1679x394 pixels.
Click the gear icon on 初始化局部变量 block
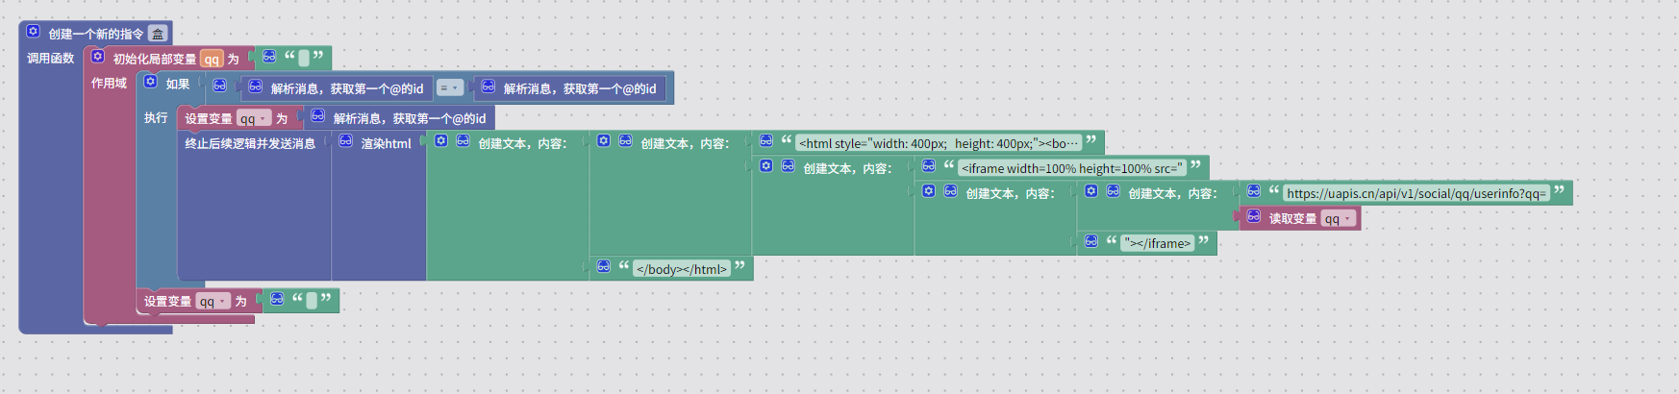[x=97, y=57]
